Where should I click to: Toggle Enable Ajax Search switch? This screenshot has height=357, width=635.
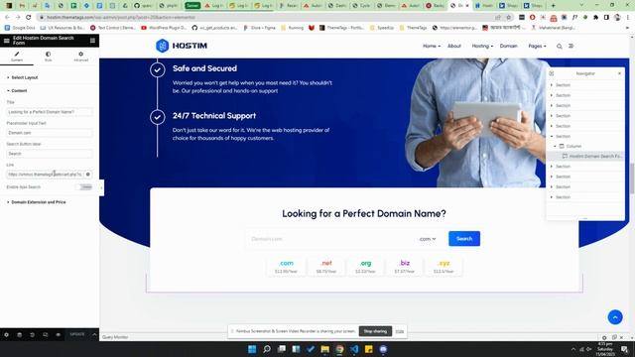click(x=85, y=187)
